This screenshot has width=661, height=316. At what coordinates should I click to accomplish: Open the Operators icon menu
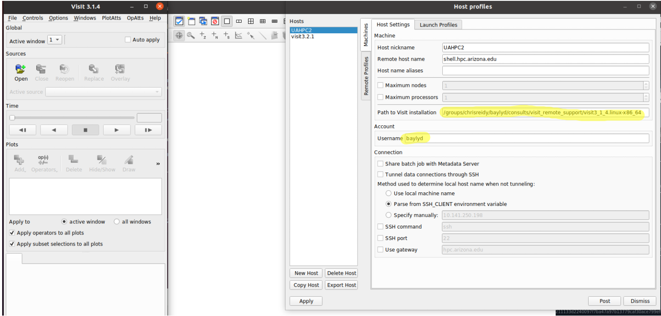pos(43,160)
